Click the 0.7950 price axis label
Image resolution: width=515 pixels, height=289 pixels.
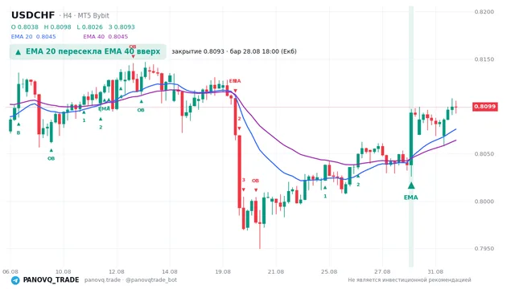click(484, 248)
